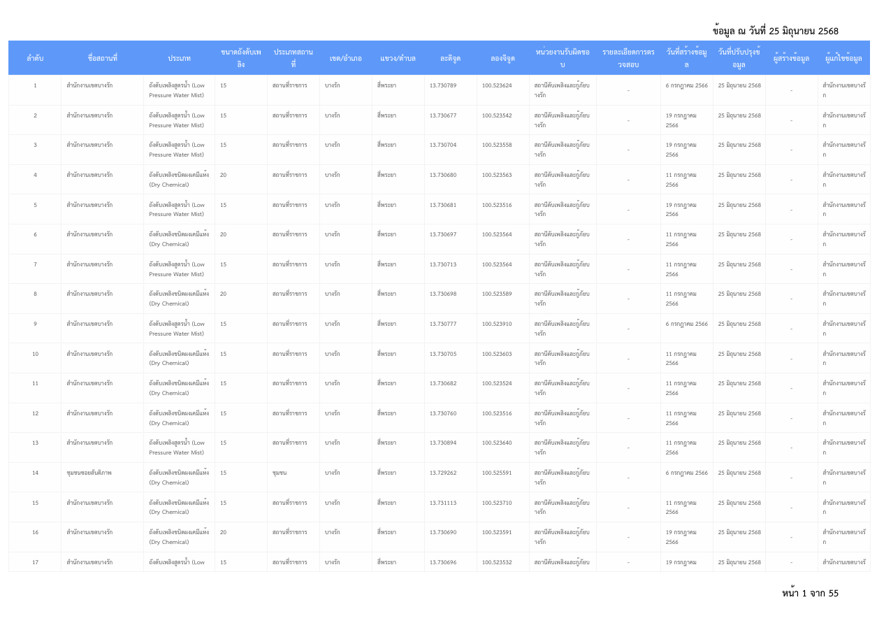Click longitude value 100.523624
Screen dimensions: 877x623
497,85
